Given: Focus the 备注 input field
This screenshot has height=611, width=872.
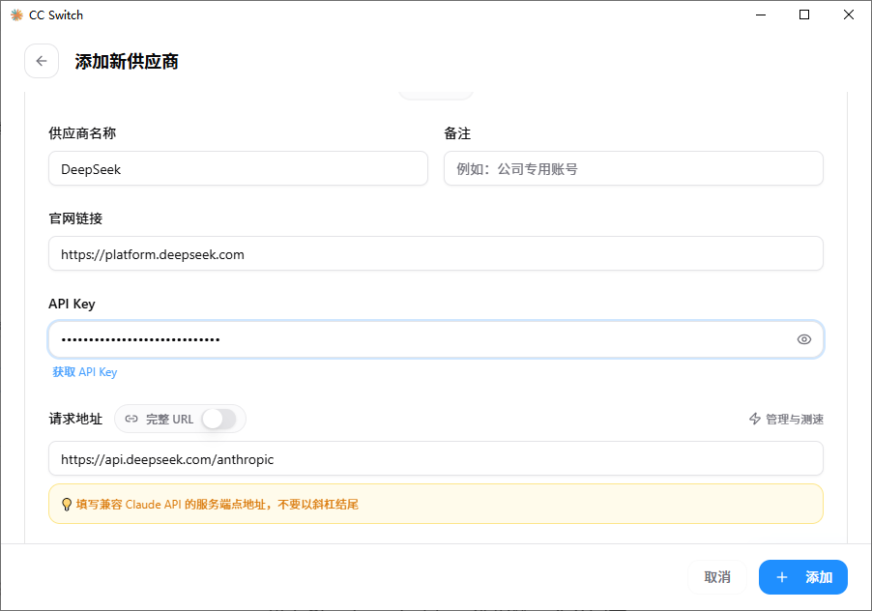Looking at the screenshot, I should [x=633, y=168].
